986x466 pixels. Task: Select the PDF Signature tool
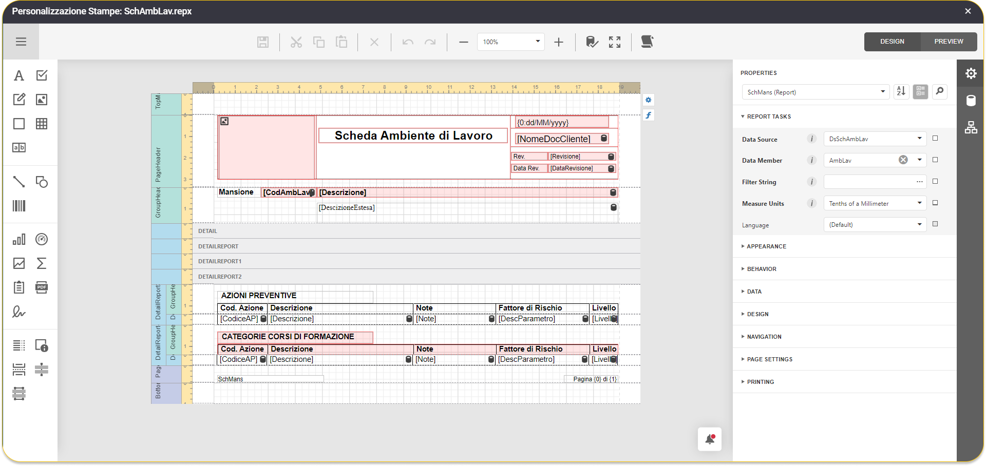(x=19, y=312)
